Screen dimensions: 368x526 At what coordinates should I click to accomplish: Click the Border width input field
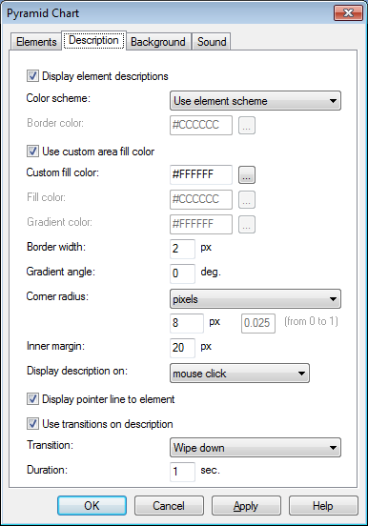[x=182, y=249]
